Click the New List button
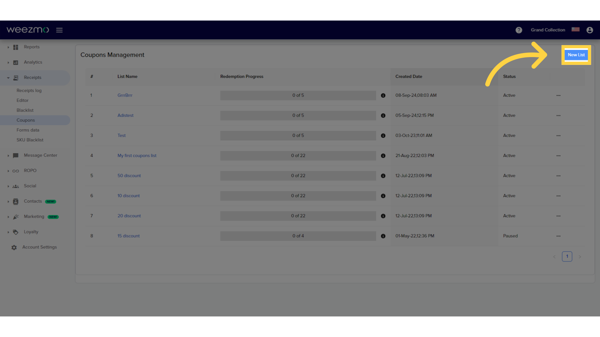 (576, 55)
